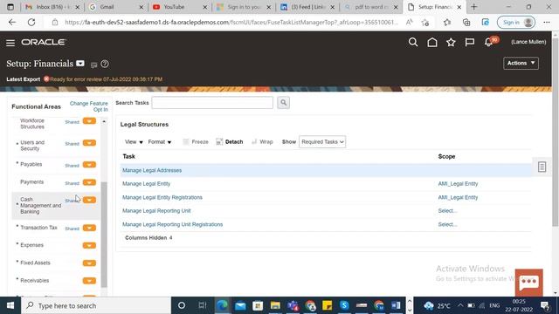
Task: Click the Search Tasks magnifier button
Action: (283, 103)
